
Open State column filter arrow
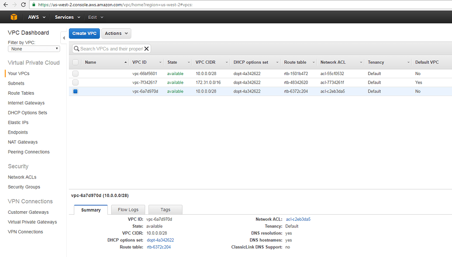pos(189,62)
